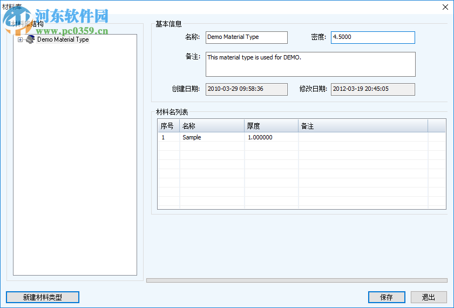Click the 名称 input field
Screen dimensions: 454x308
pos(246,37)
